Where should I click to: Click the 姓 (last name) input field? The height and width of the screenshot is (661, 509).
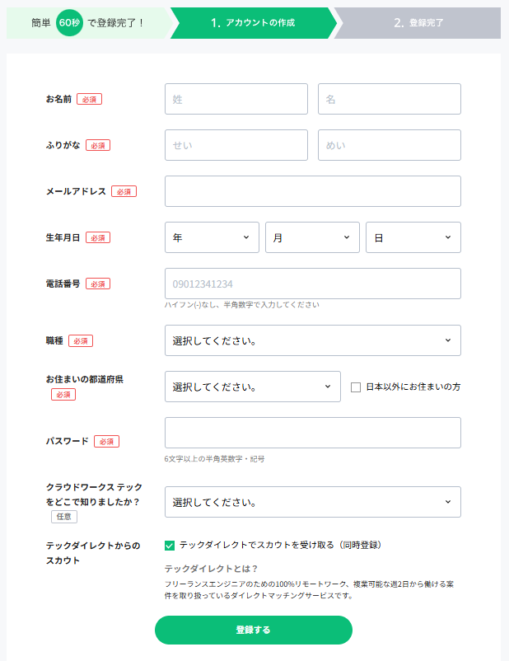coord(236,99)
